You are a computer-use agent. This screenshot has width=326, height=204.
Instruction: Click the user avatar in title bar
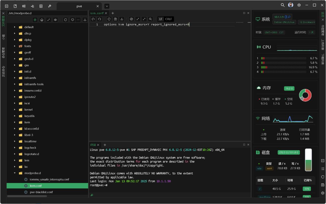291,5
